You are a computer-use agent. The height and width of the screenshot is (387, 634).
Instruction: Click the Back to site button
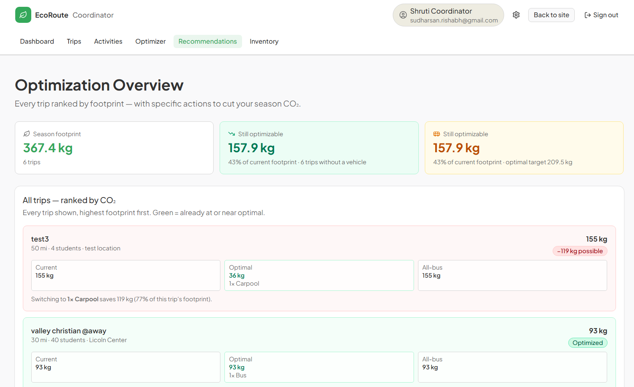click(551, 15)
